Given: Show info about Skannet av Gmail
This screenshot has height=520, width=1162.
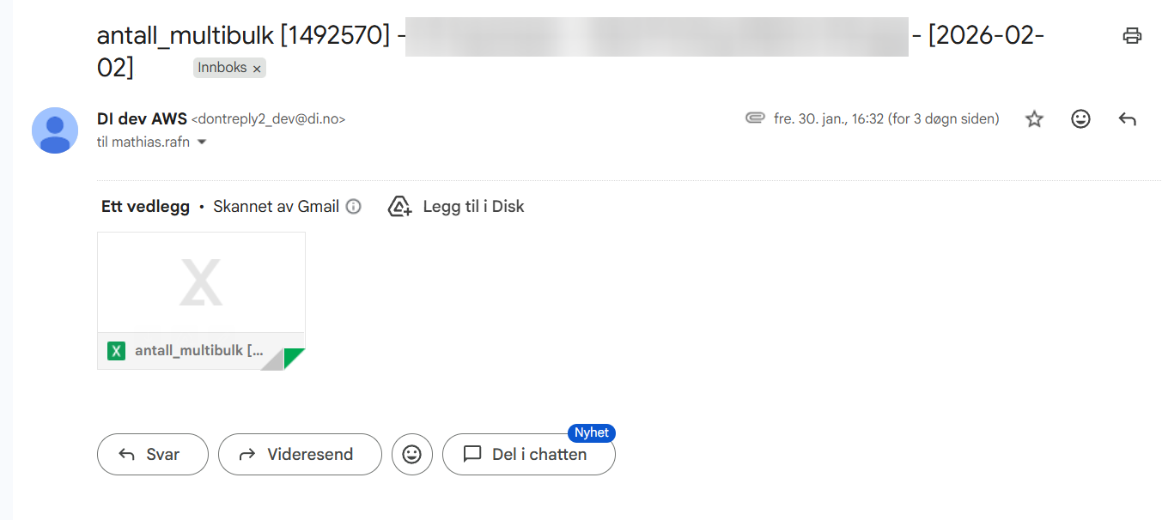Looking at the screenshot, I should tap(353, 207).
